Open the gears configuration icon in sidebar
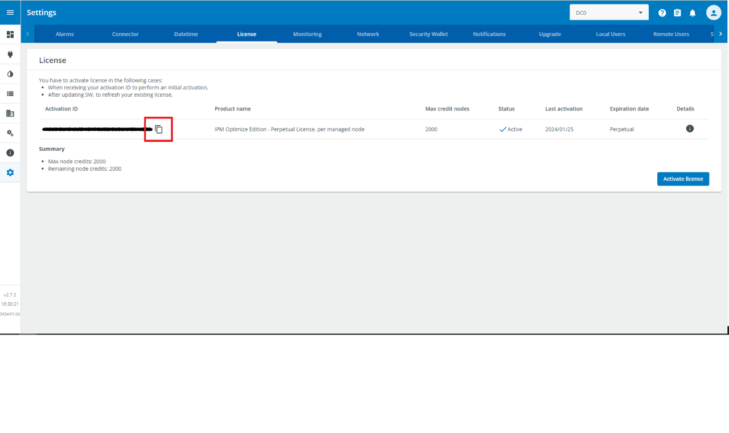 [10, 133]
